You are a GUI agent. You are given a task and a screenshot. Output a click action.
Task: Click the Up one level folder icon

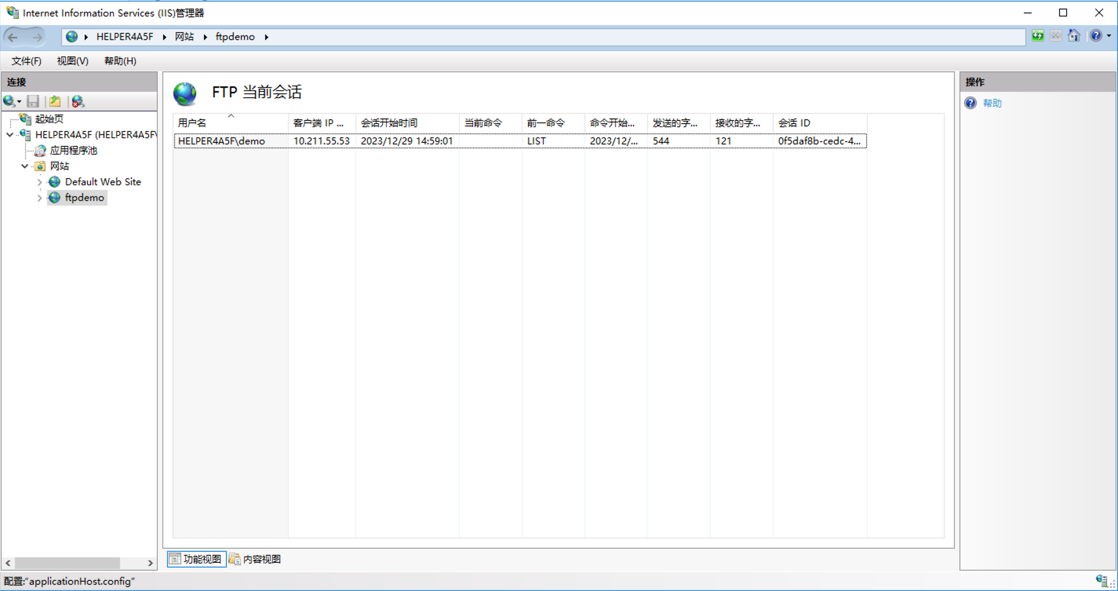pyautogui.click(x=55, y=102)
